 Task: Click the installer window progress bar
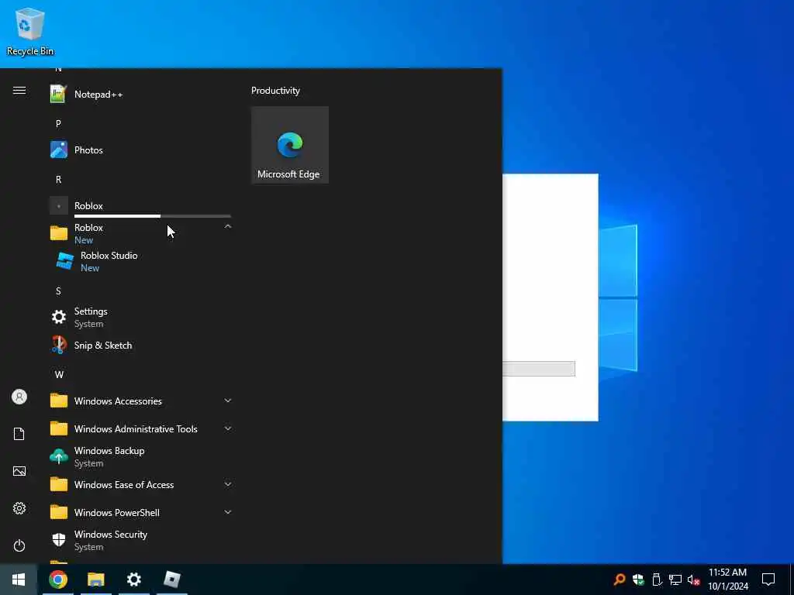[539, 368]
